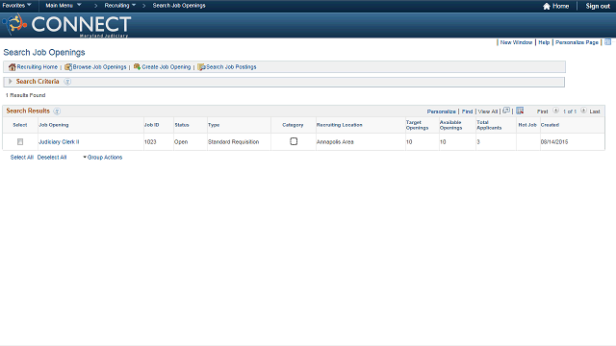Click the Results Found text
616x346 pixels.
(26, 95)
